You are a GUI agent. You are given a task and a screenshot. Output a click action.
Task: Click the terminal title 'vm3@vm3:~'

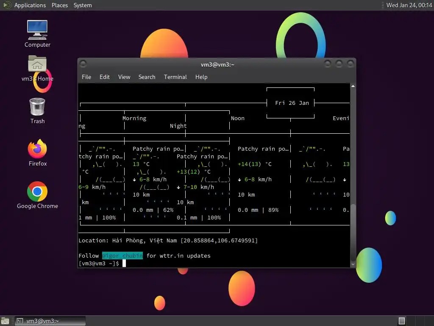[x=217, y=65]
